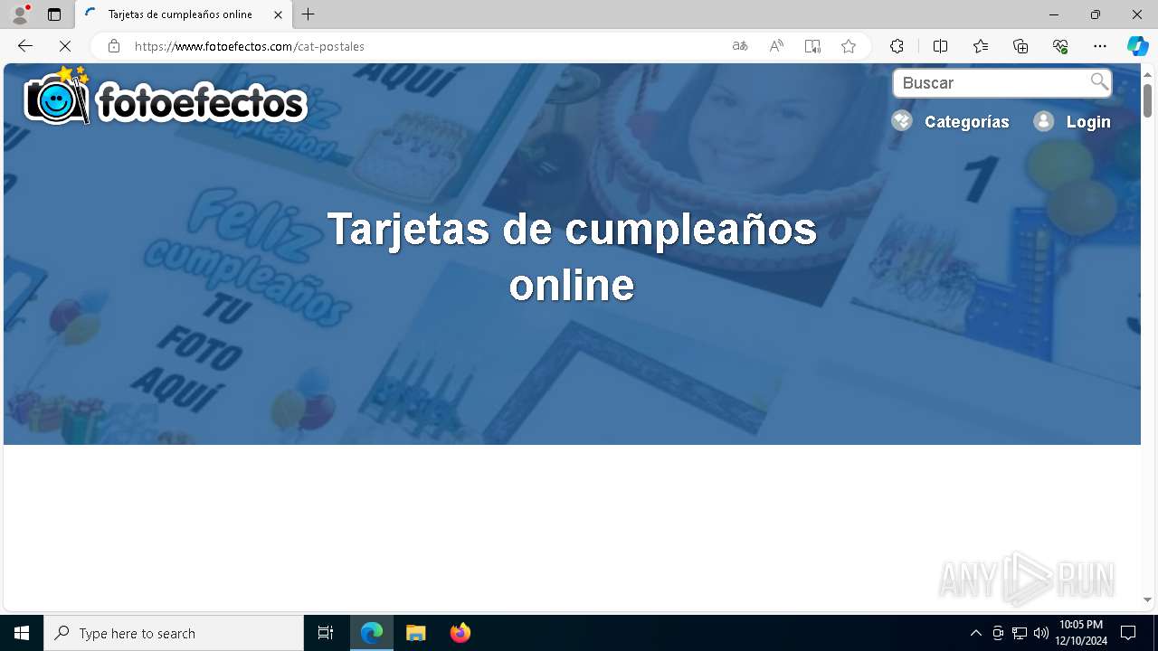Viewport: 1158px width, 651px height.
Task: Open Firefox from the taskbar
Action: [x=460, y=633]
